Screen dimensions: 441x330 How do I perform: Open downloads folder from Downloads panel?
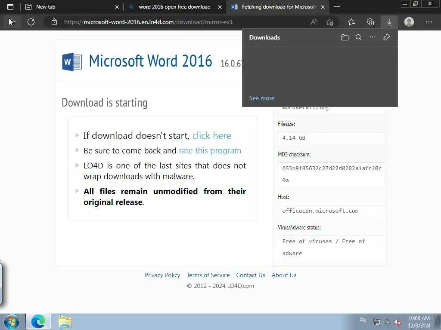345,37
